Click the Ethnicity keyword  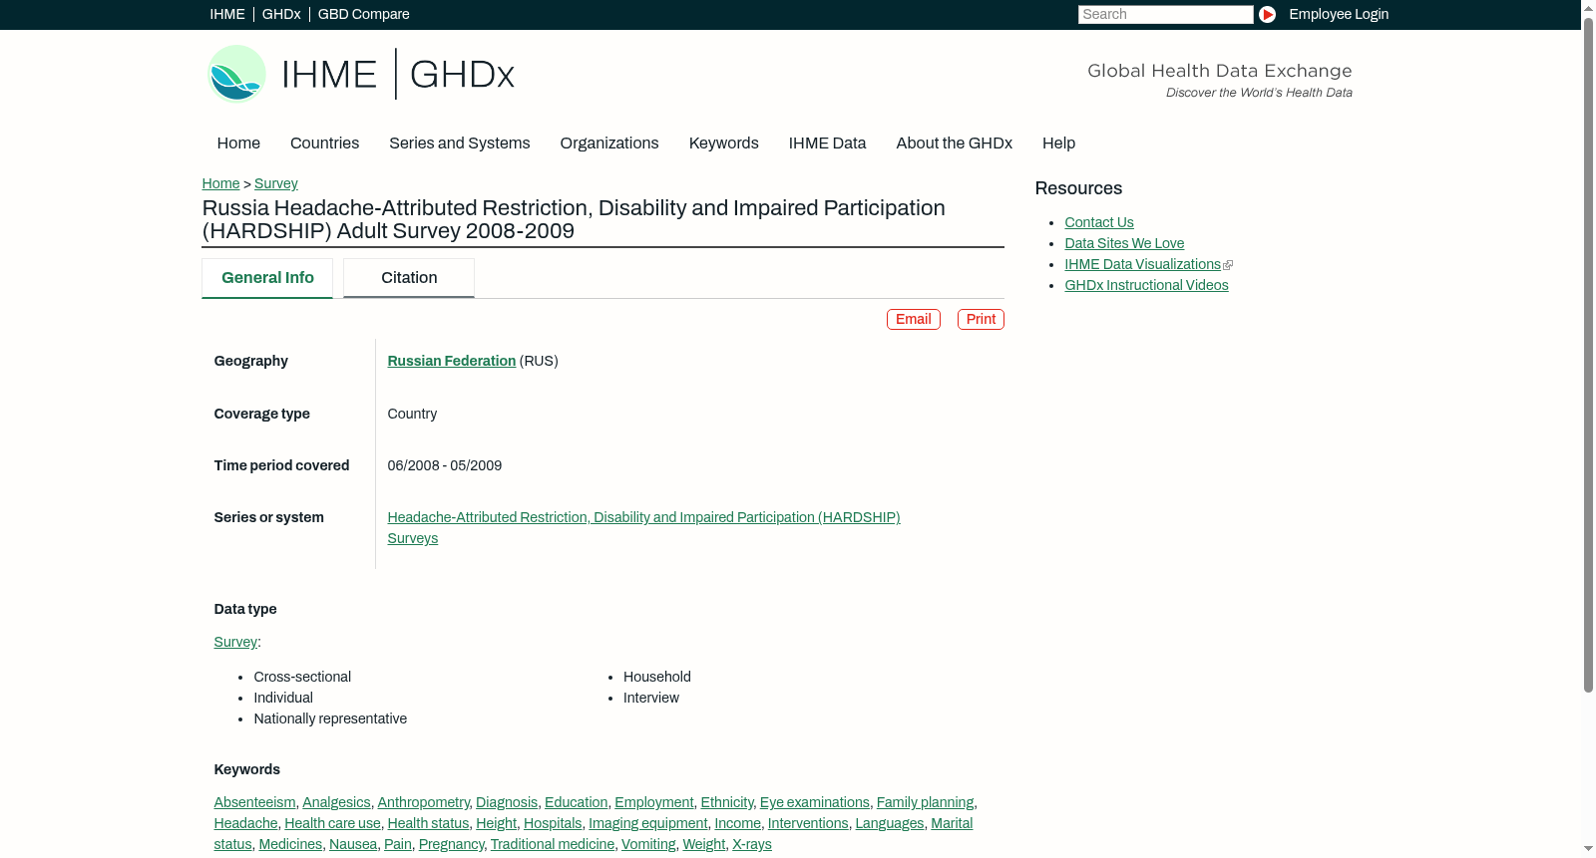coord(727,803)
